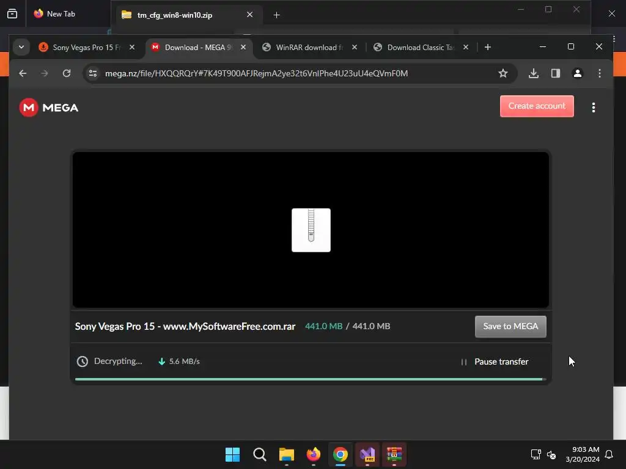Select the Download - MEGA tab
626x469 pixels.
[x=197, y=48]
